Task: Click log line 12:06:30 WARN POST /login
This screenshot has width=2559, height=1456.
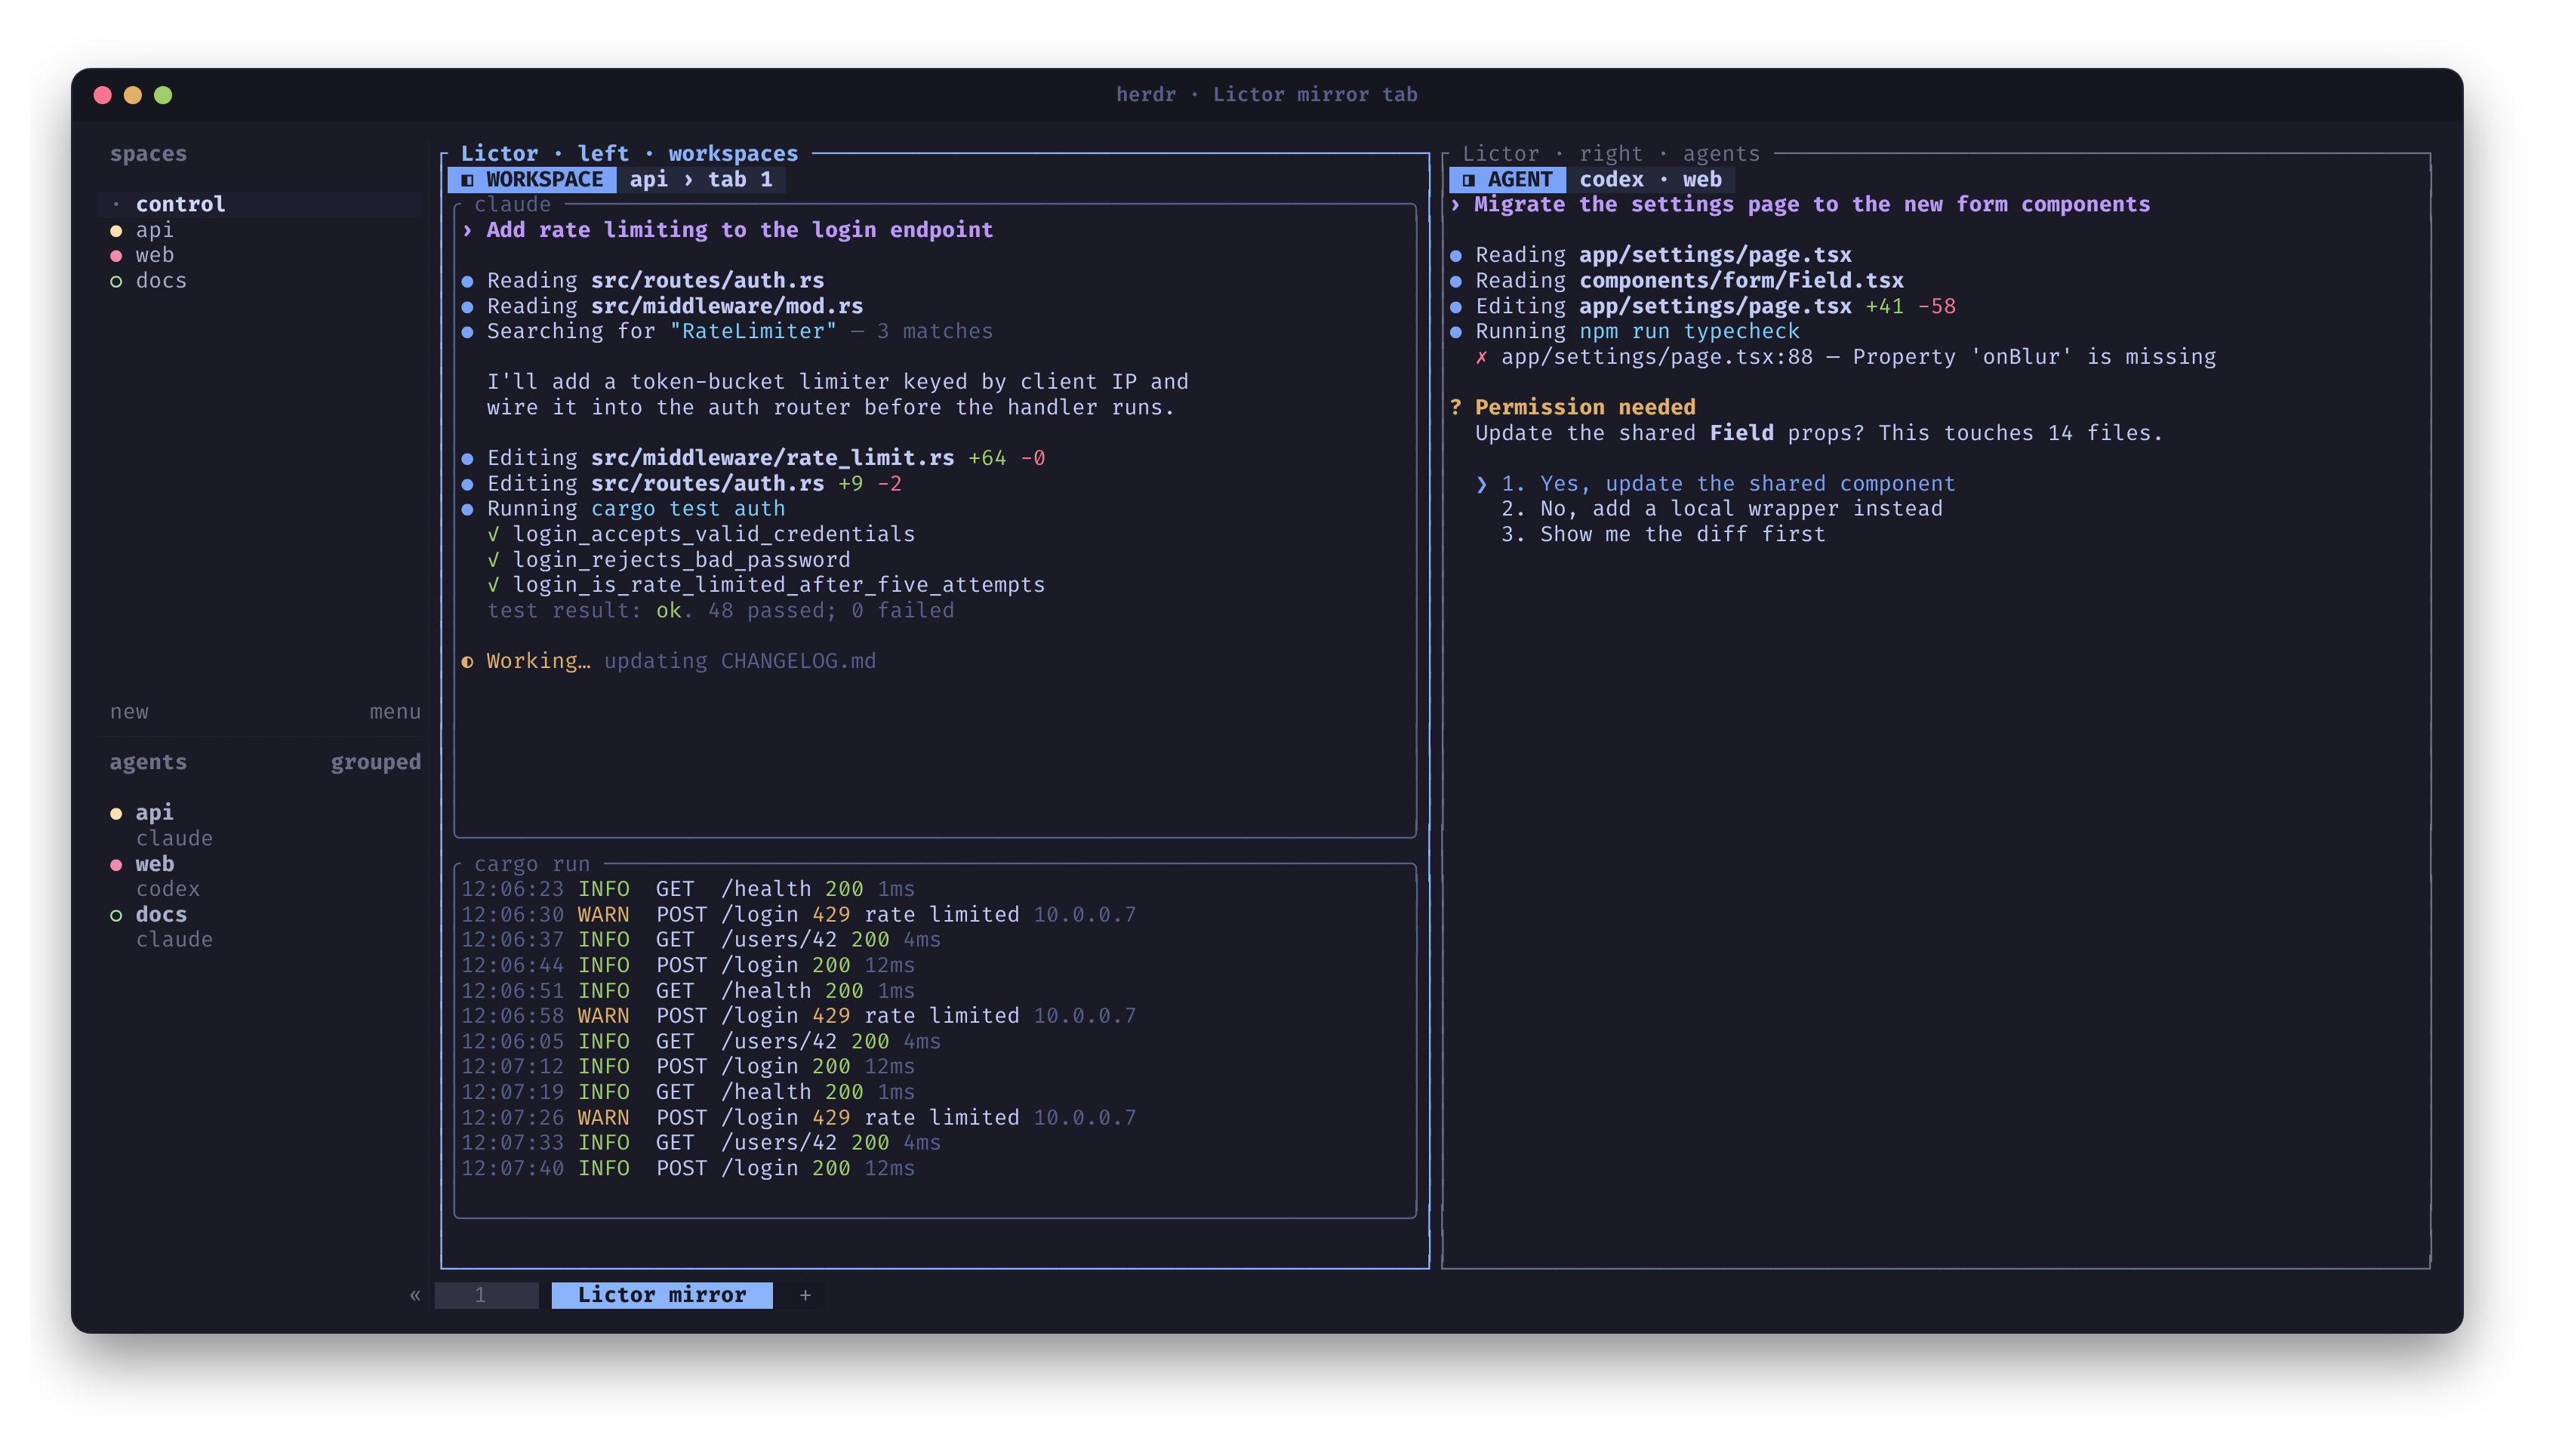Action: pyautogui.click(x=798, y=915)
